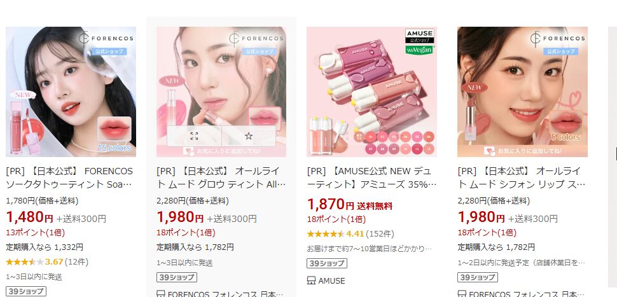
Task: Click the store icon beside the second product's FORENCOS shop
Action: 160,294
